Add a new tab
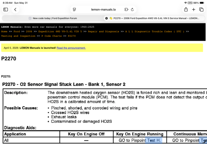The width and height of the screenshot is (207, 144). (x=194, y=9)
